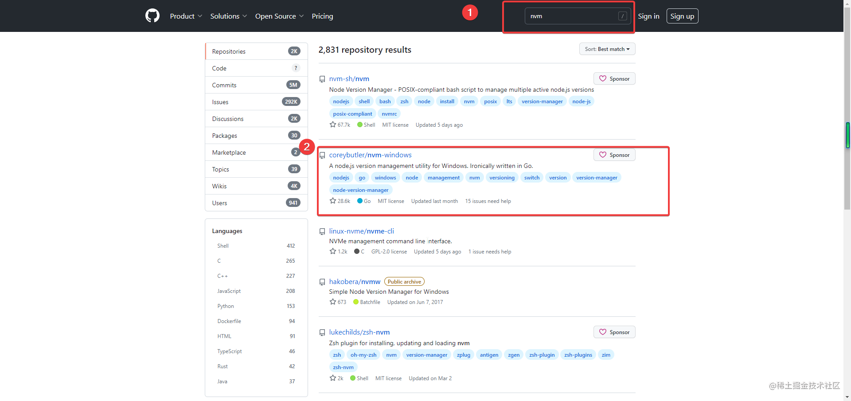The image size is (851, 401).
Task: Filter by Python language
Action: click(256, 306)
